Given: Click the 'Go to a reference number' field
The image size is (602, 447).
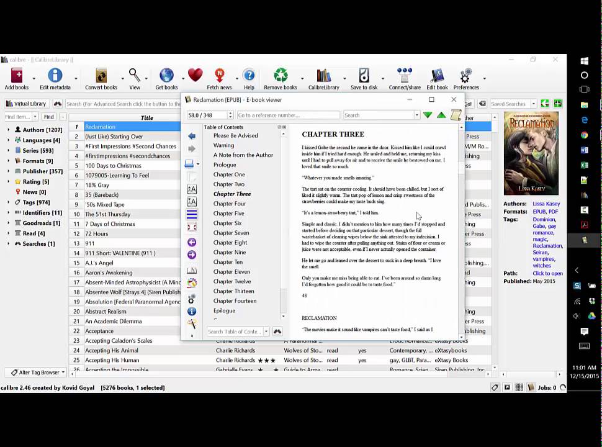Looking at the screenshot, I should coord(288,115).
